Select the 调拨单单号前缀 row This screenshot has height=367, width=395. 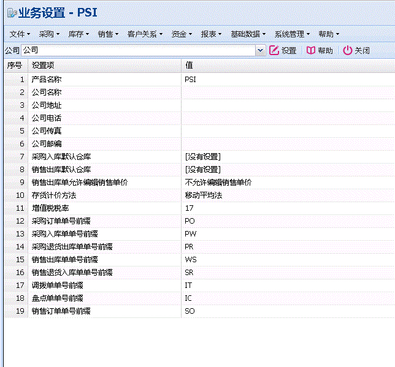tap(199, 285)
